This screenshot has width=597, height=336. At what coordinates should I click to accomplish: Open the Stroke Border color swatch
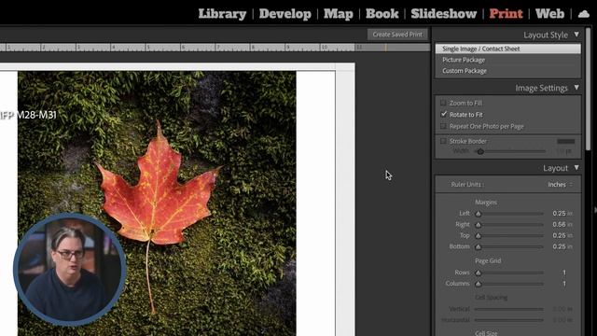[566, 141]
